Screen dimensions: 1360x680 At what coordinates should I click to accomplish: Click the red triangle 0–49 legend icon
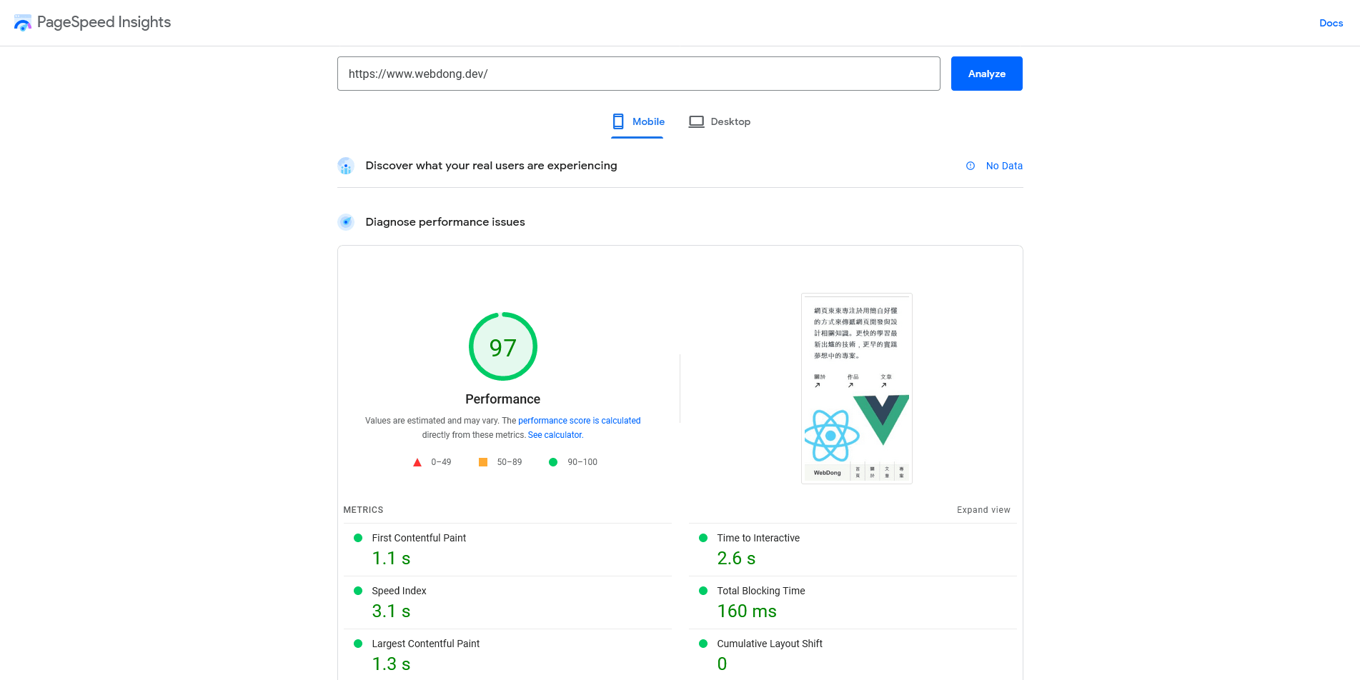[417, 462]
